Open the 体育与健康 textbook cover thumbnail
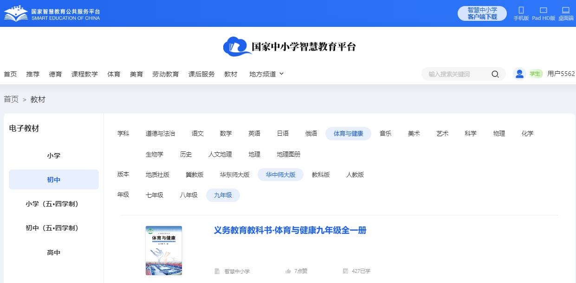The image size is (576, 283). 164,251
